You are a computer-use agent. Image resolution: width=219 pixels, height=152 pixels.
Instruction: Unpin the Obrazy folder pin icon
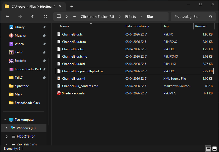[44, 27]
